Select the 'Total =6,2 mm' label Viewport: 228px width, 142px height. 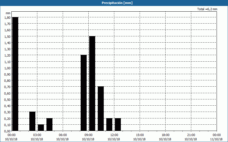[x=207, y=9]
